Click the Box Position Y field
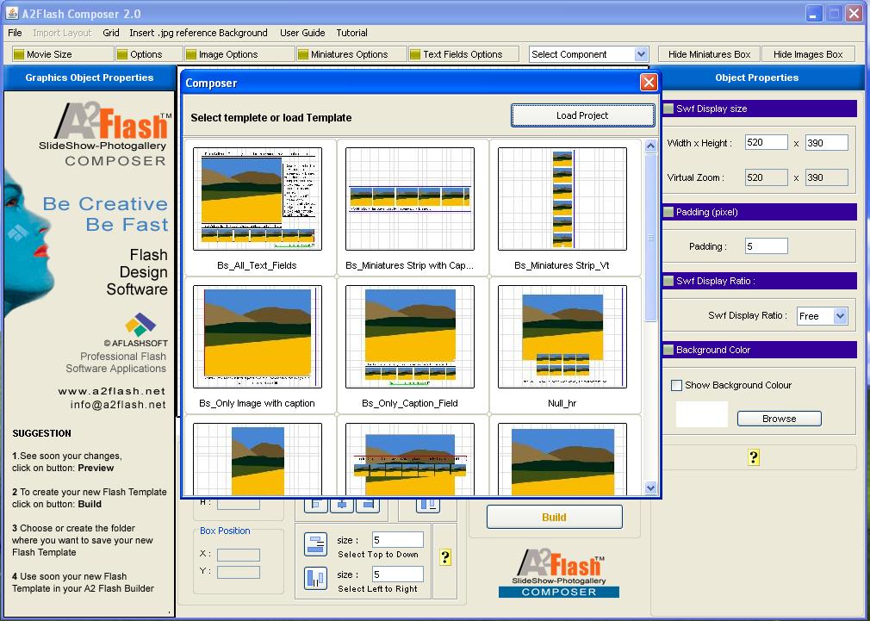 [239, 572]
